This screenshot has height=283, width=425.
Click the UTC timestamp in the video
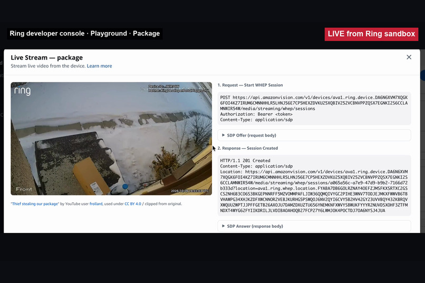(x=190, y=191)
